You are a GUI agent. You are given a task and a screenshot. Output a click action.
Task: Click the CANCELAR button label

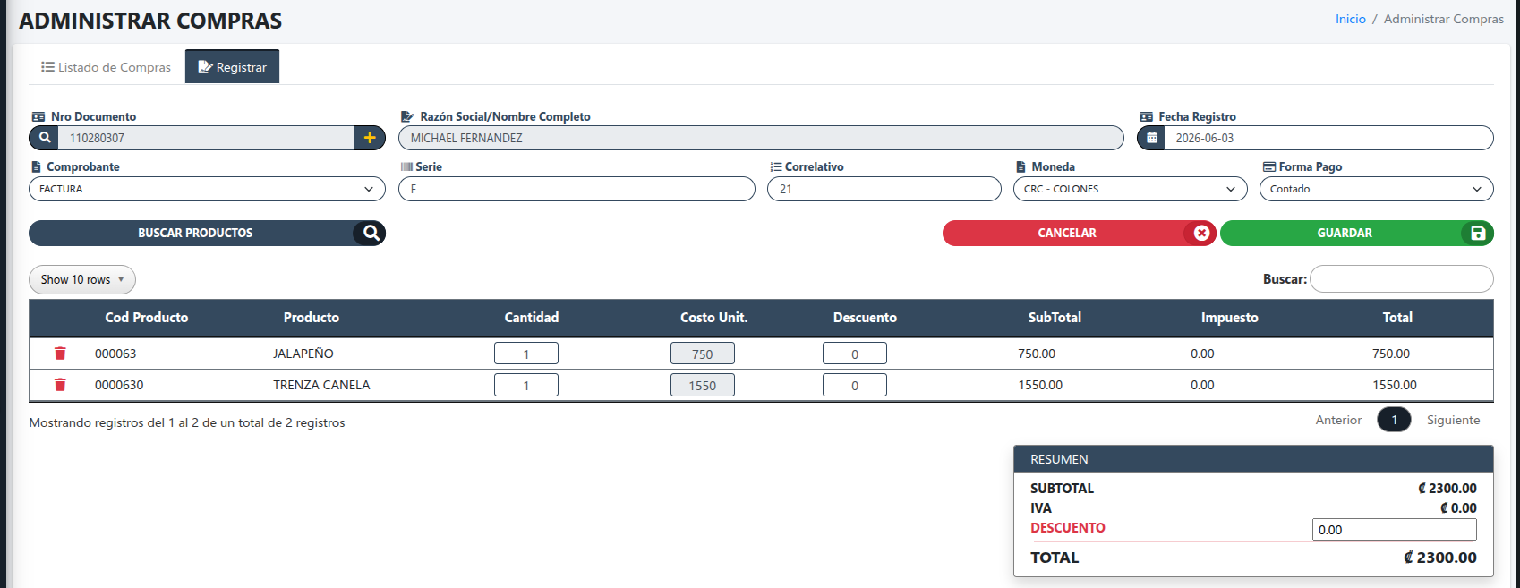coord(1067,233)
